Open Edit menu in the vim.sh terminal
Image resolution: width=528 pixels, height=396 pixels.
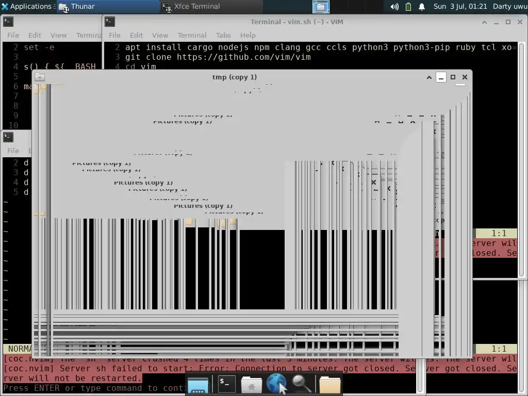(136, 35)
